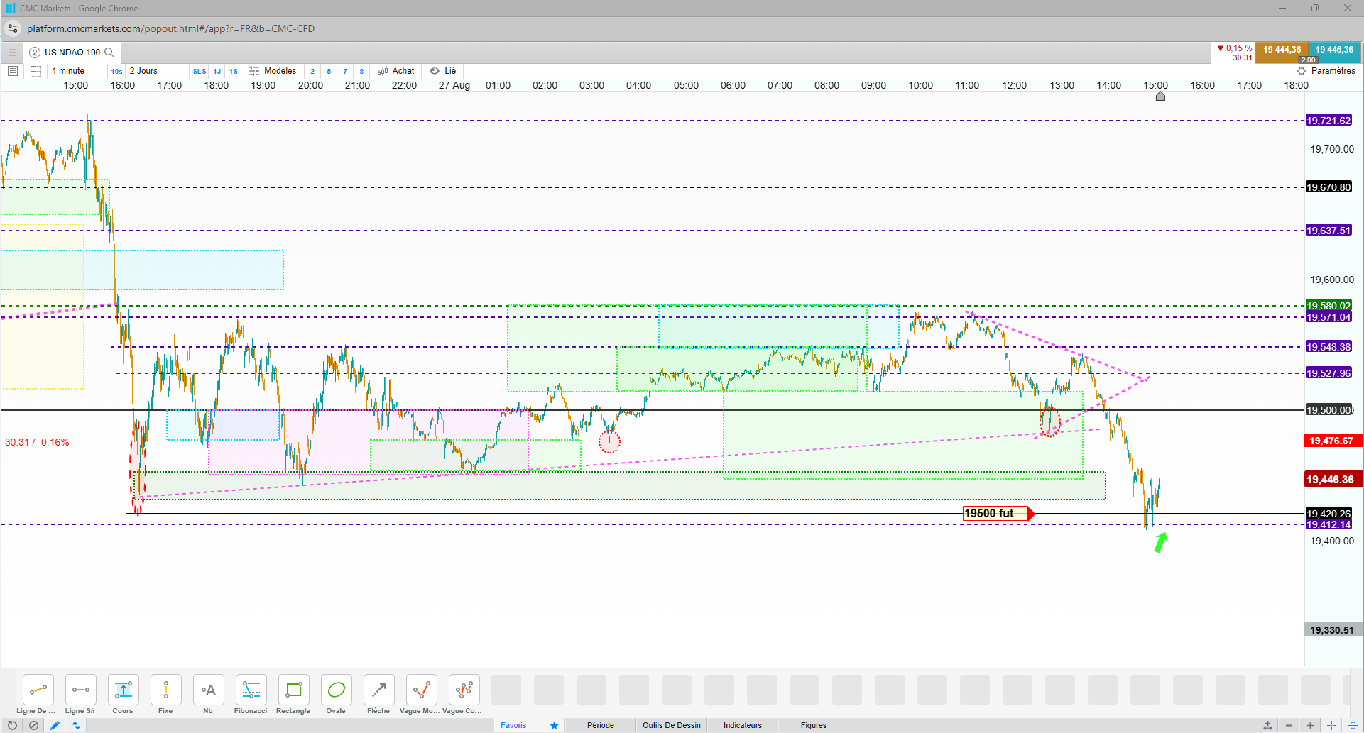Click the 19,420.26 price level tag

pos(1328,513)
